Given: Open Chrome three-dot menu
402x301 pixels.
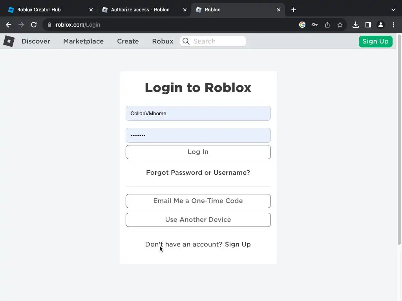Looking at the screenshot, I should 393,25.
